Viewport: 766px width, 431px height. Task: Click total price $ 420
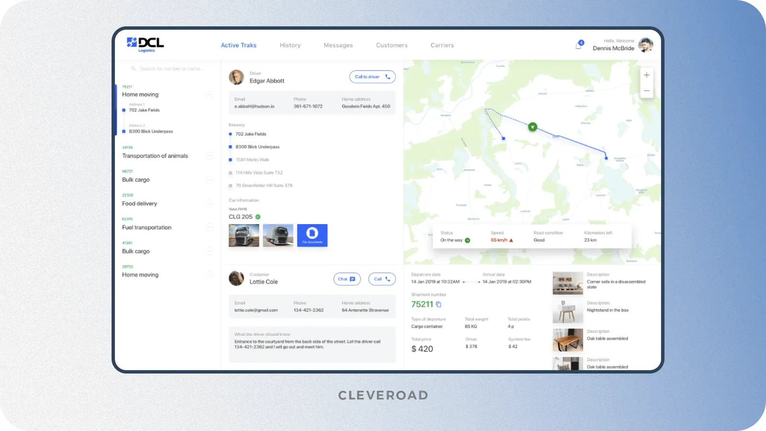click(x=422, y=349)
